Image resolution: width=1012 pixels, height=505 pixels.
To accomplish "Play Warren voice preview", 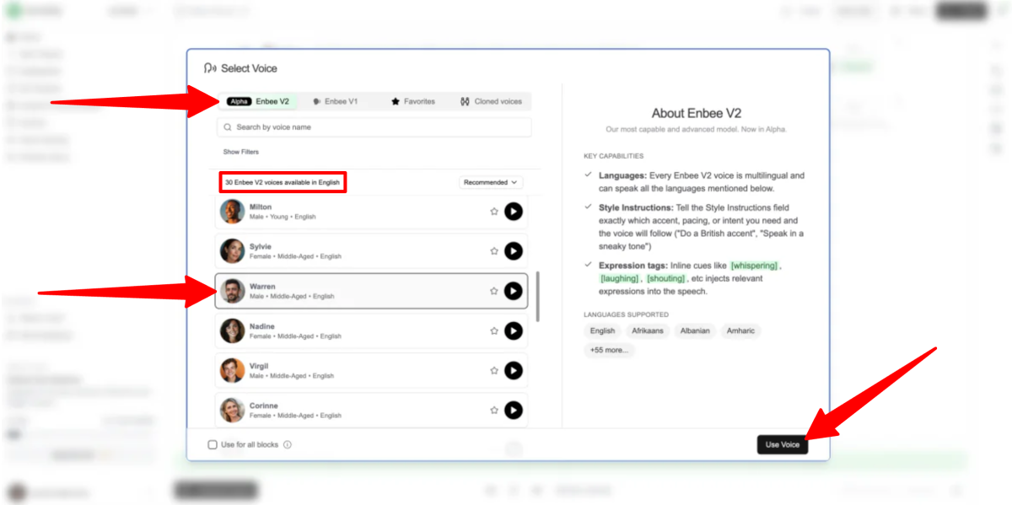I will (x=514, y=291).
